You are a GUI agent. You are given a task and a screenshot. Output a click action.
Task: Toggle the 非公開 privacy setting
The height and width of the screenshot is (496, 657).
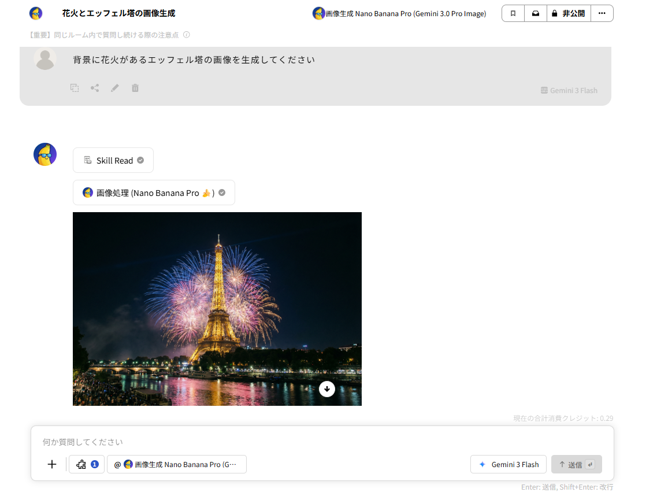tap(569, 13)
